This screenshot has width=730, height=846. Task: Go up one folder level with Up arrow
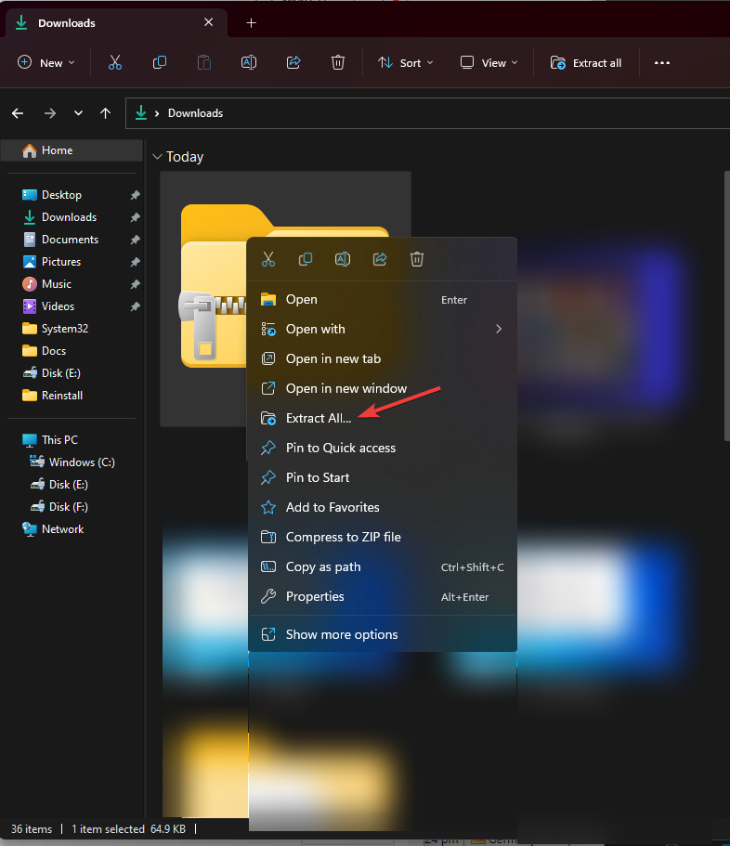105,113
